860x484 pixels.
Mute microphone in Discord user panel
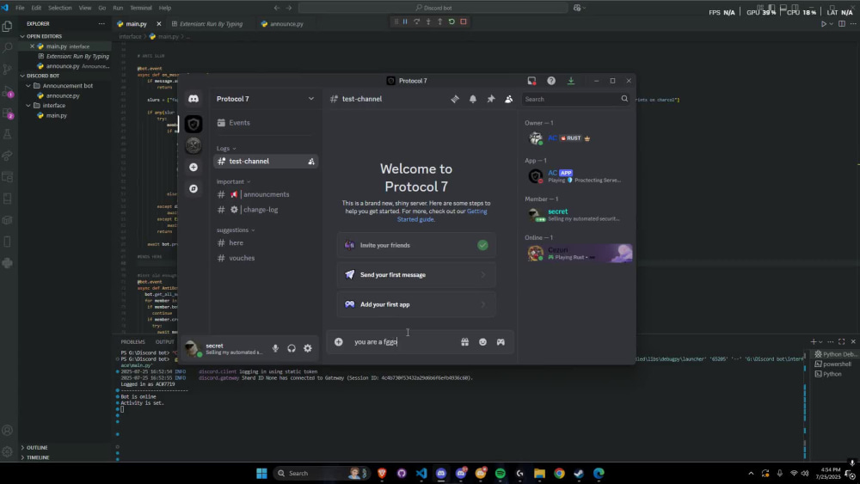click(275, 349)
